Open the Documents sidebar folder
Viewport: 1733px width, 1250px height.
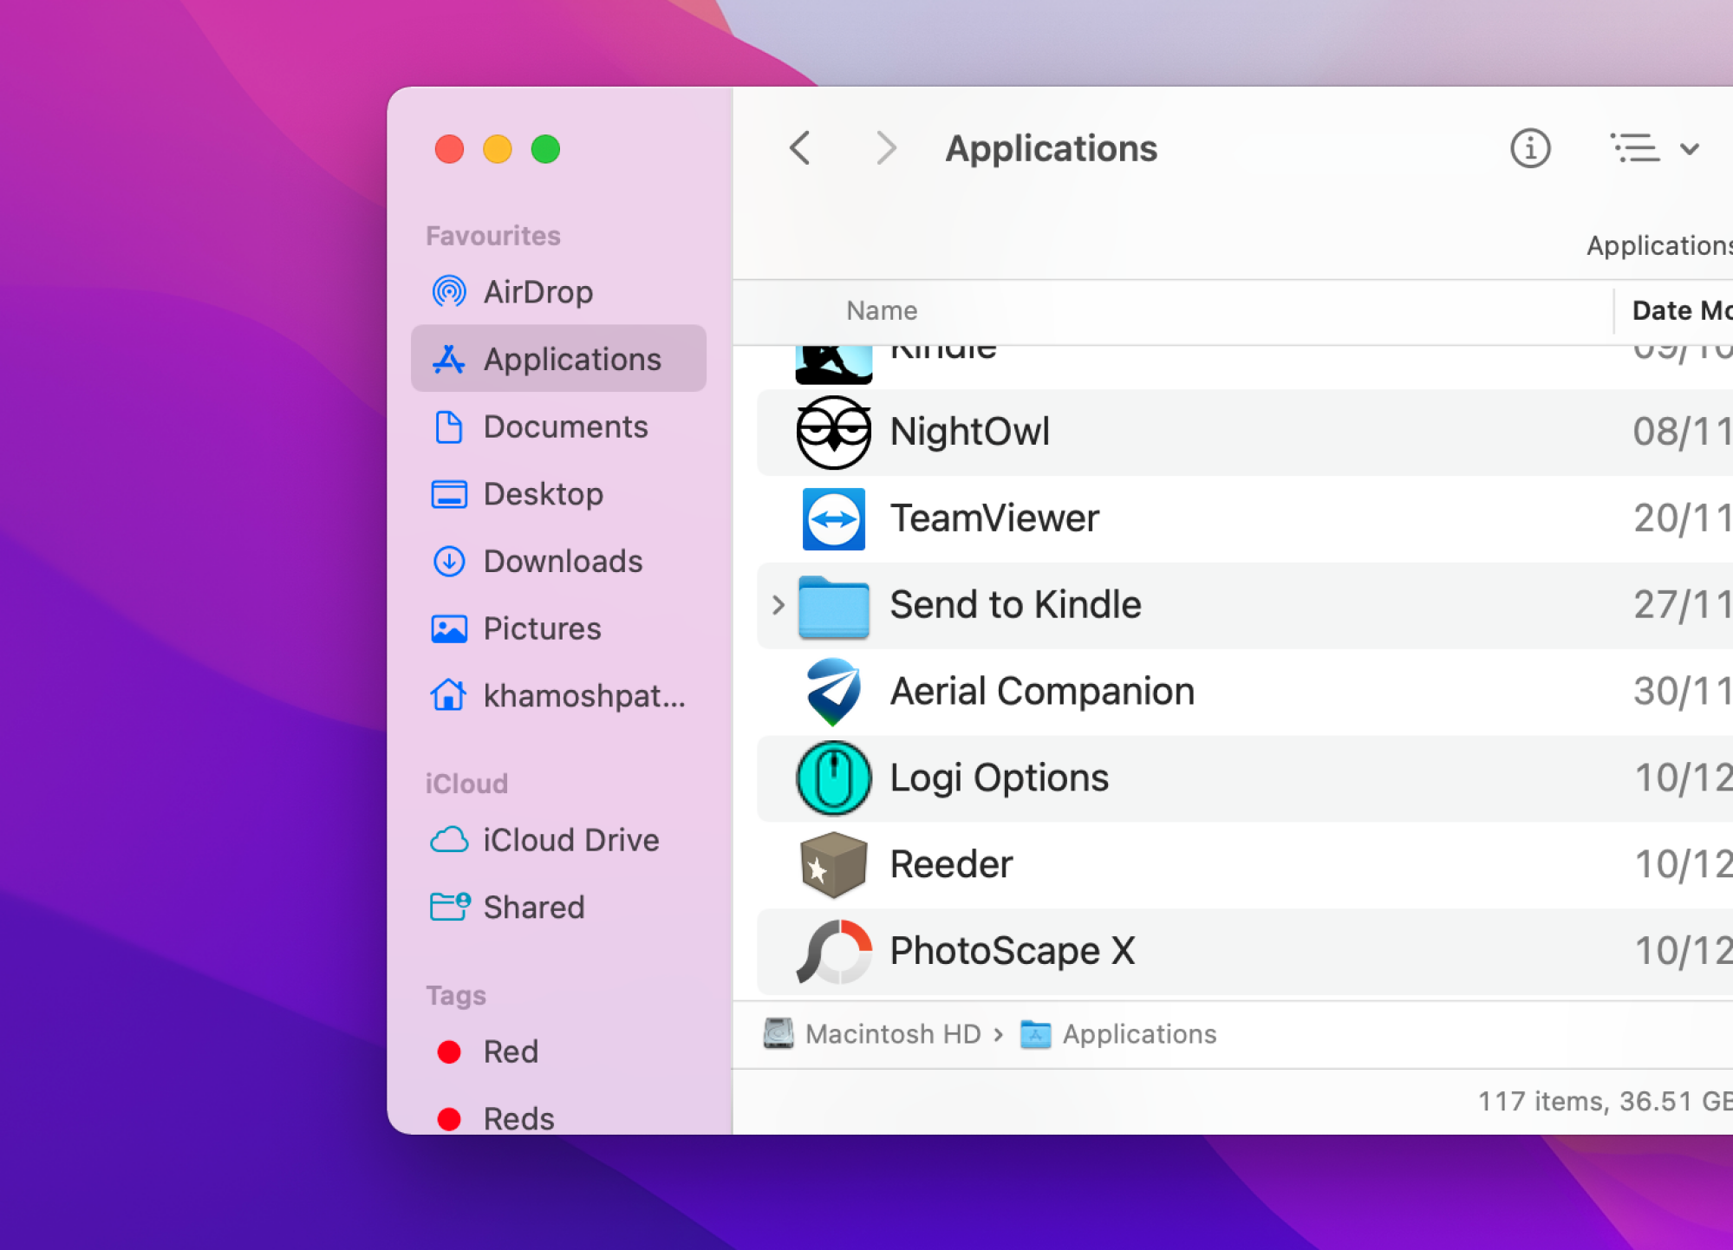point(558,426)
